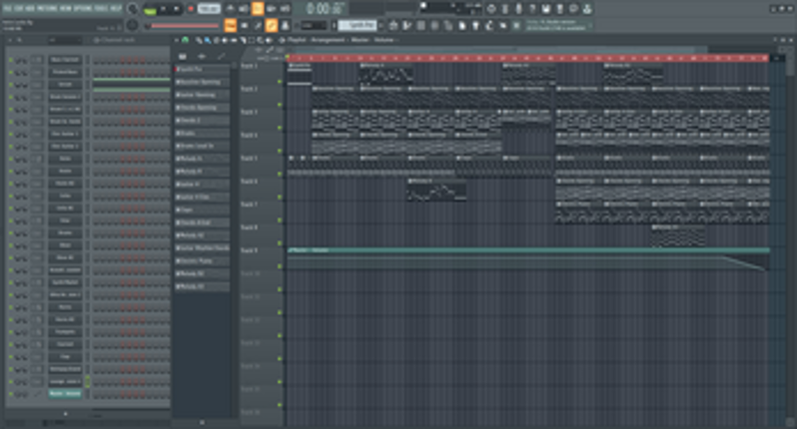
Task: Click the record button in transport
Action: coord(191,9)
